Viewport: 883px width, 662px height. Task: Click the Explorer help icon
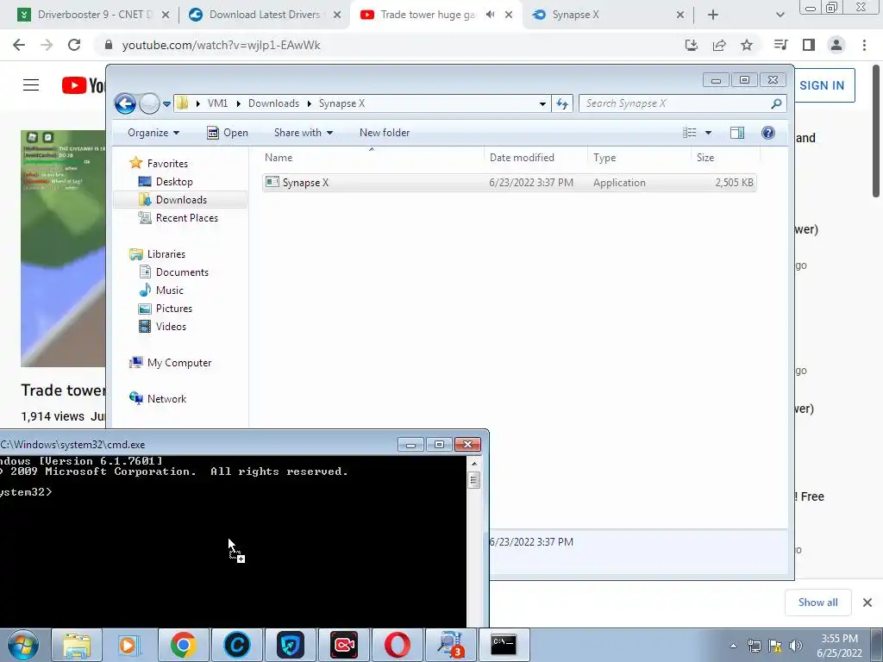tap(768, 133)
